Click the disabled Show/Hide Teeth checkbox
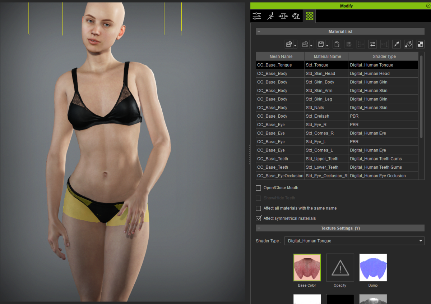The image size is (431, 304). coord(258,198)
